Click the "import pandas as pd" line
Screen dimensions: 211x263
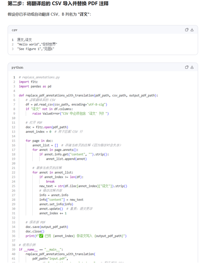point(35,86)
